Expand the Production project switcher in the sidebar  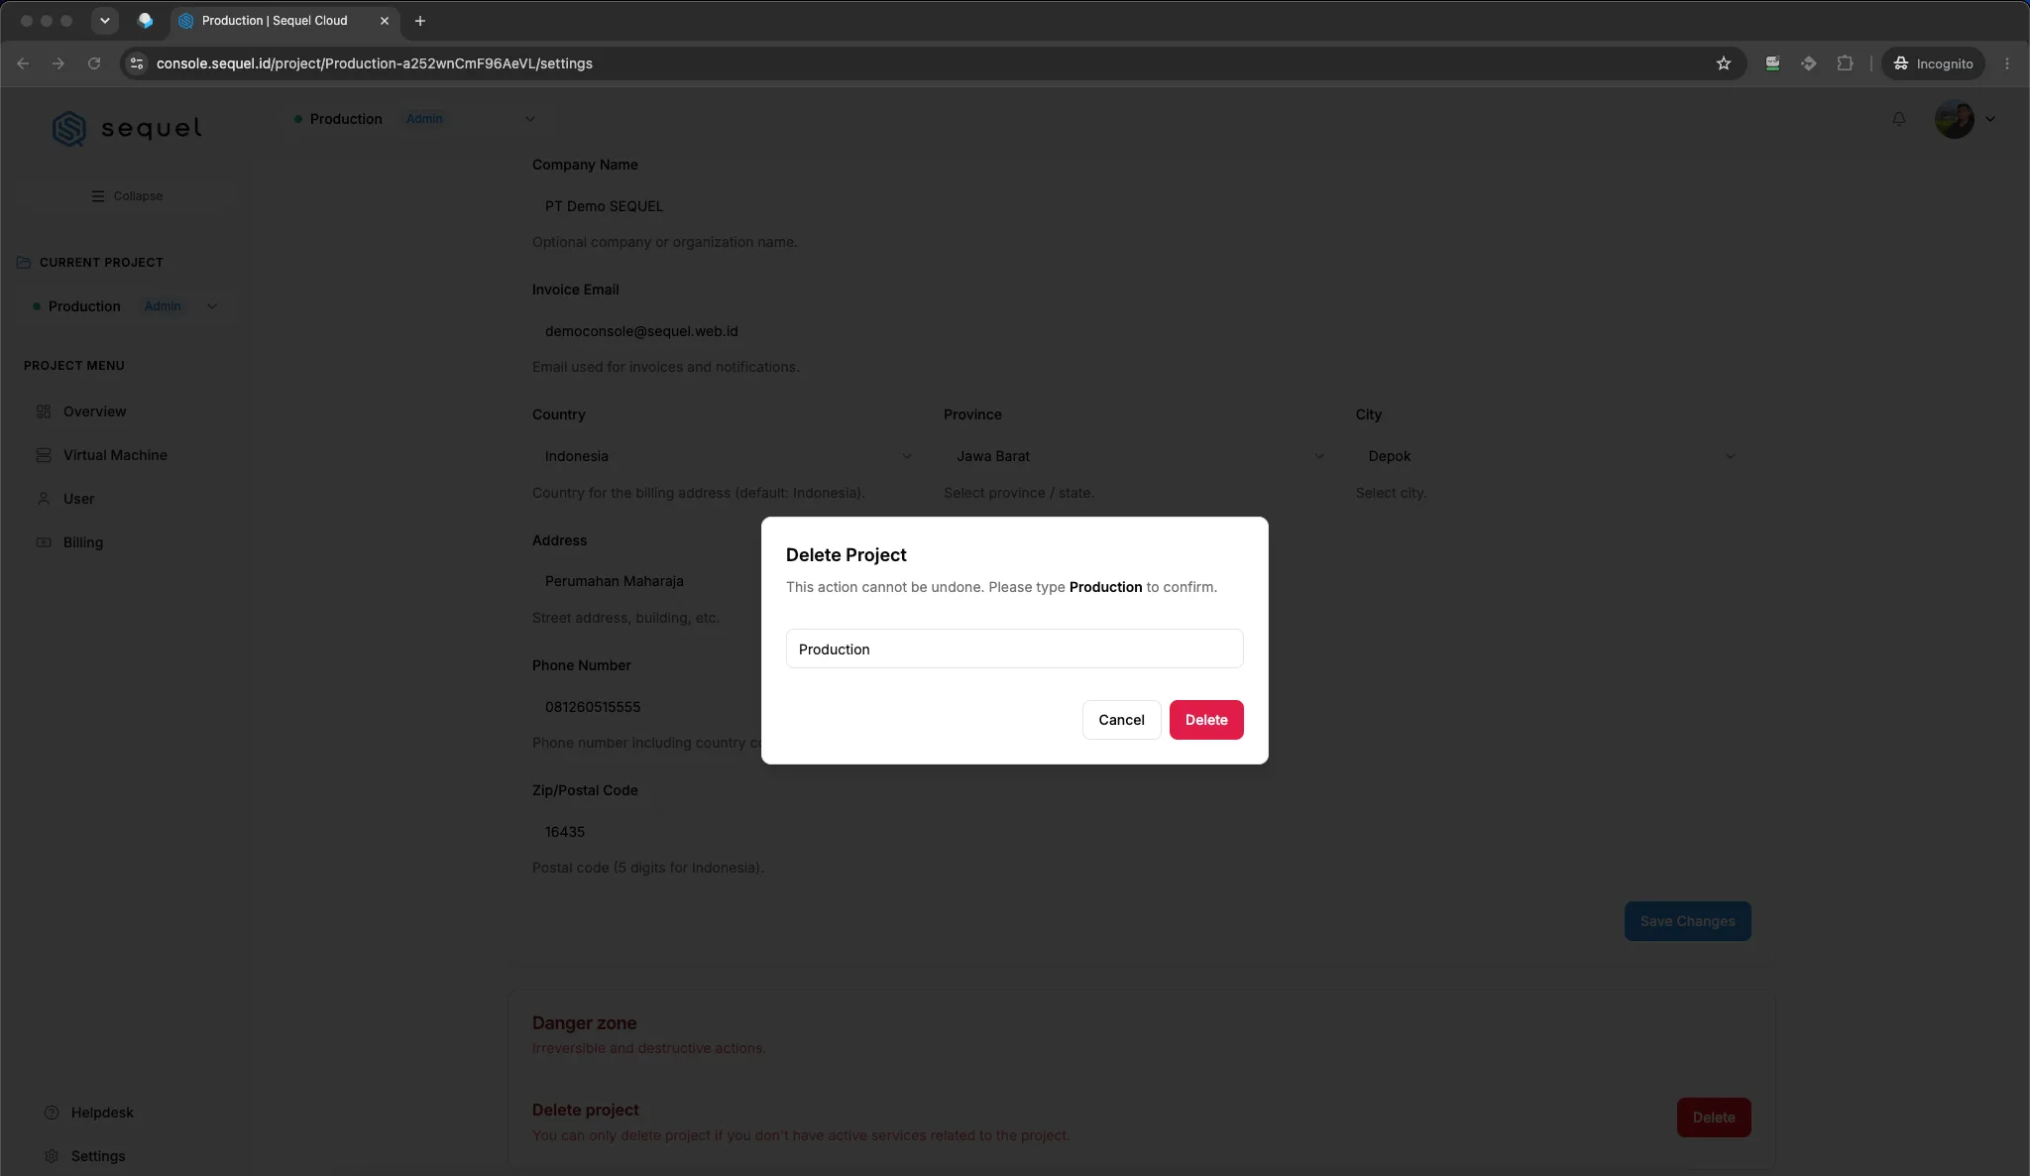(125, 306)
